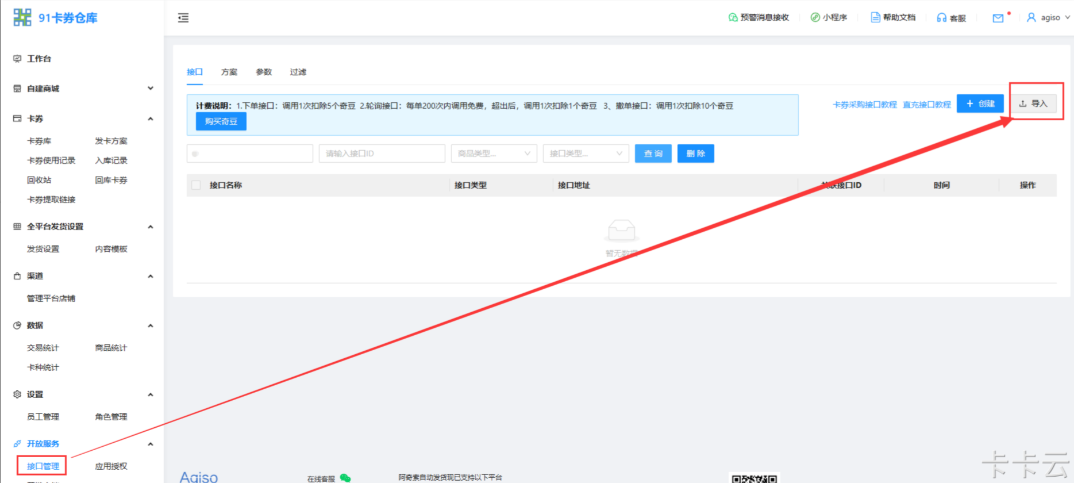Open 管理平台店铺 menu item
Screen dimensions: 1074x483
[51, 298]
